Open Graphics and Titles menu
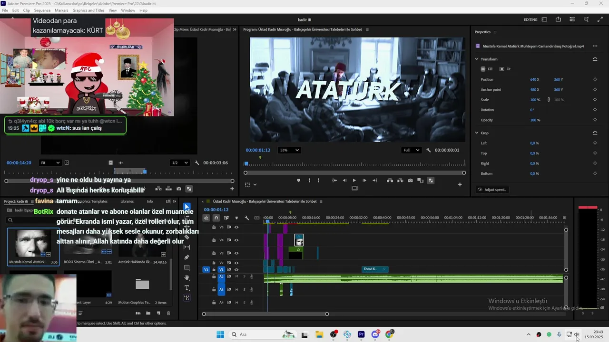 (x=88, y=10)
